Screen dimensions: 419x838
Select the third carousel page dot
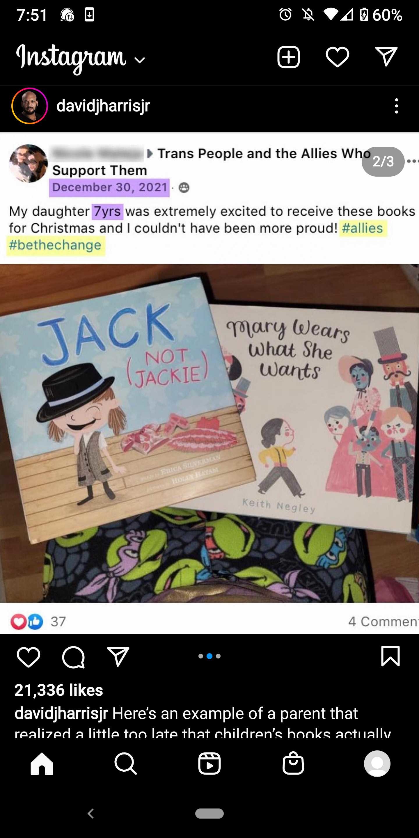[218, 656]
